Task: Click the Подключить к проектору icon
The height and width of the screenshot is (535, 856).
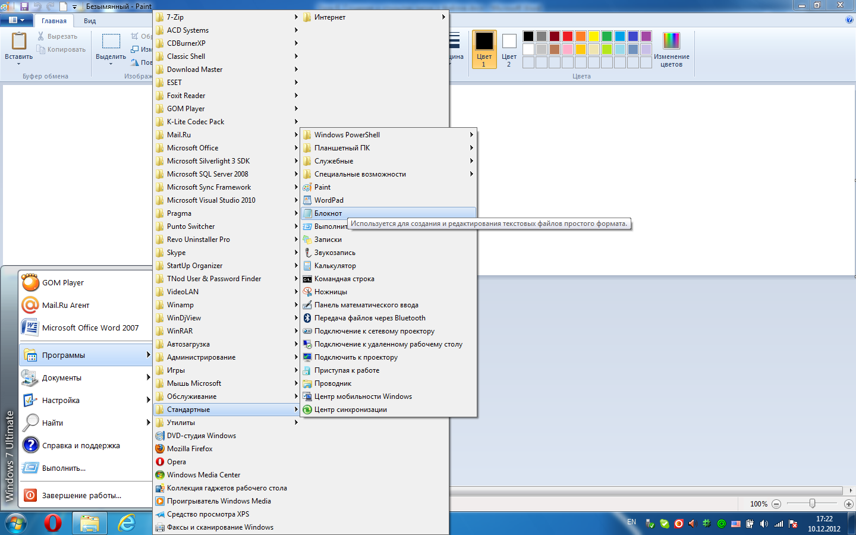Action: 307,357
